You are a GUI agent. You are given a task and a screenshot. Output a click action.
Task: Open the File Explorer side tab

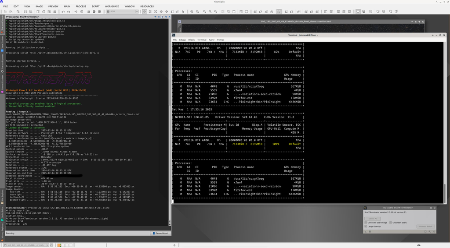point(2,196)
